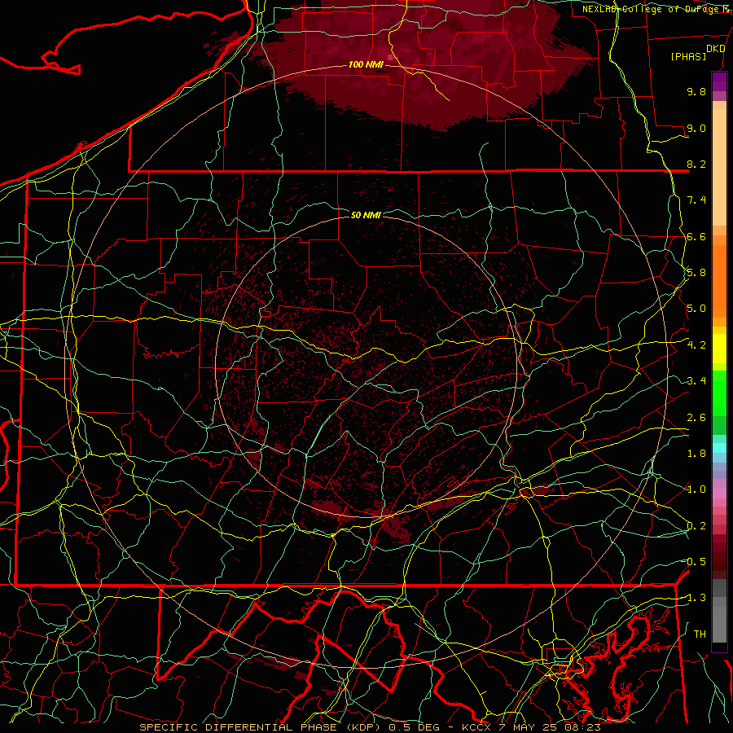The image size is (733, 733).
Task: Pick the orange segment of the color bar
Action: [x=719, y=280]
